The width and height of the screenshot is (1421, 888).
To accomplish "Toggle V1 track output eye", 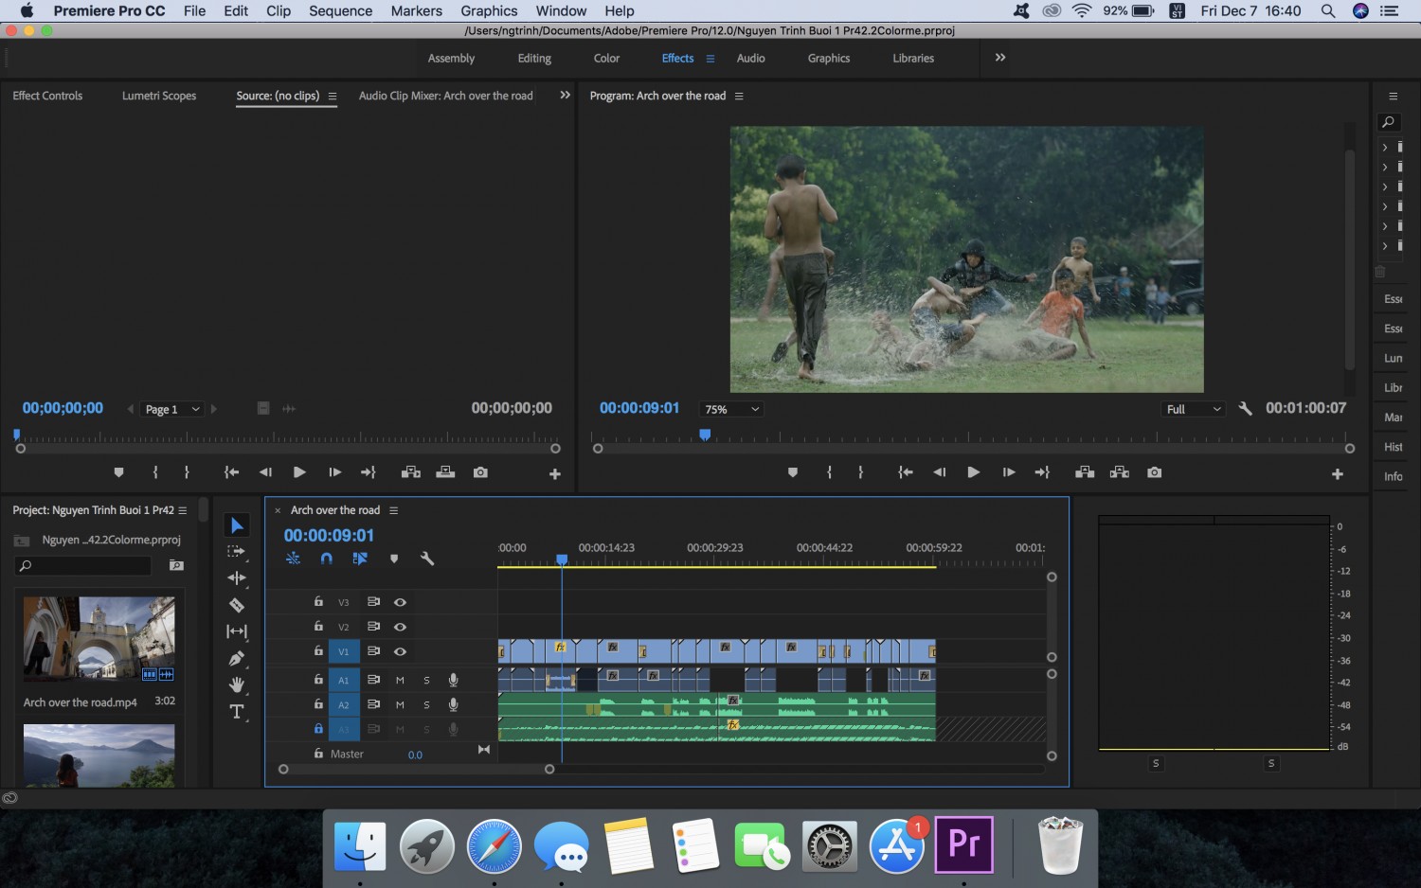I will click(x=400, y=651).
